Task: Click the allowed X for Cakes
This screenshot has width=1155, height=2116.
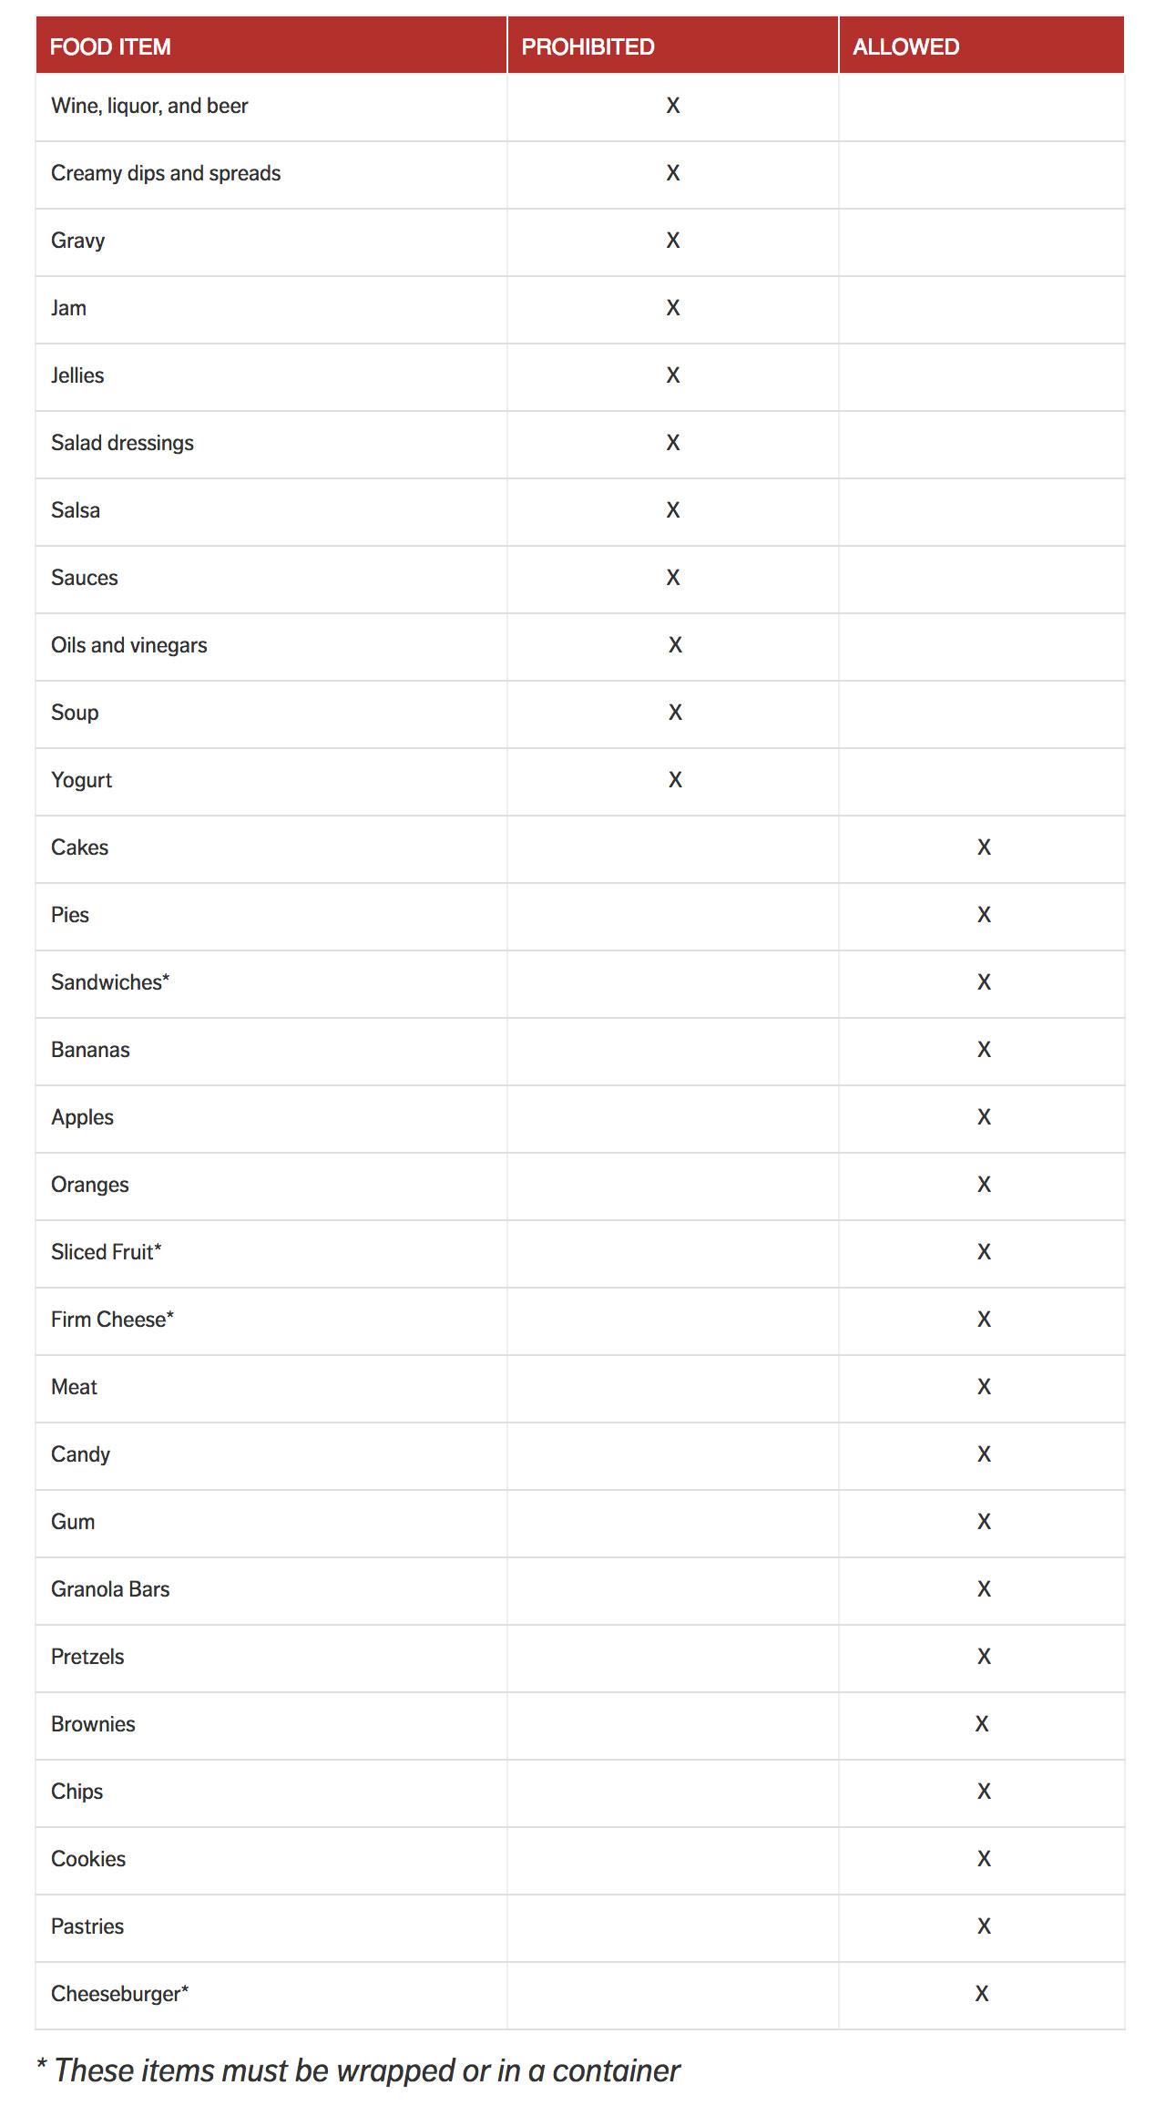Action: tap(984, 847)
